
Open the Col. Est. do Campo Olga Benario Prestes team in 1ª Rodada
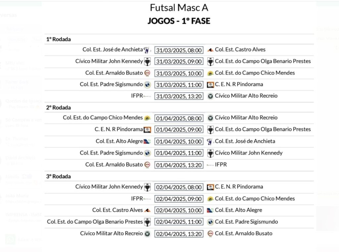(263, 61)
